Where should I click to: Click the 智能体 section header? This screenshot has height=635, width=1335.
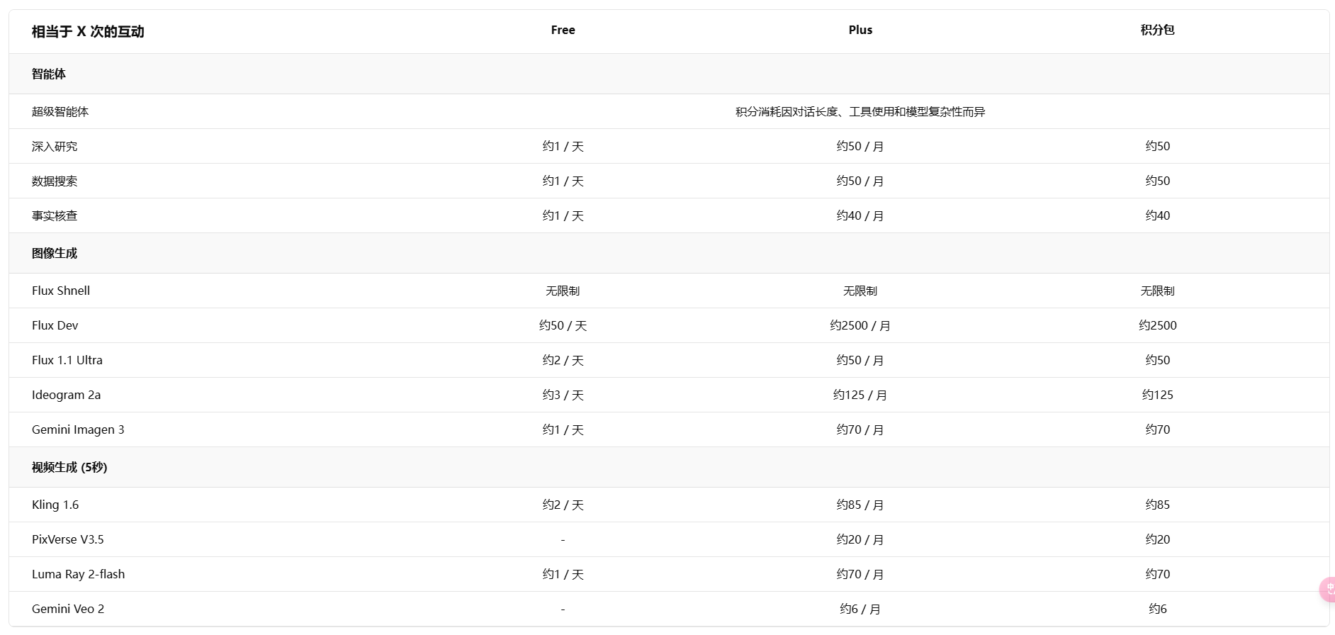49,74
